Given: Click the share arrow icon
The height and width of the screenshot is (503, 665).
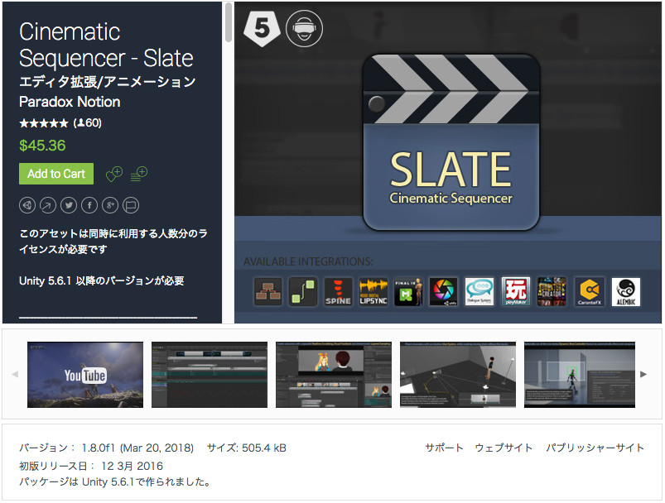Looking at the screenshot, I should (48, 205).
